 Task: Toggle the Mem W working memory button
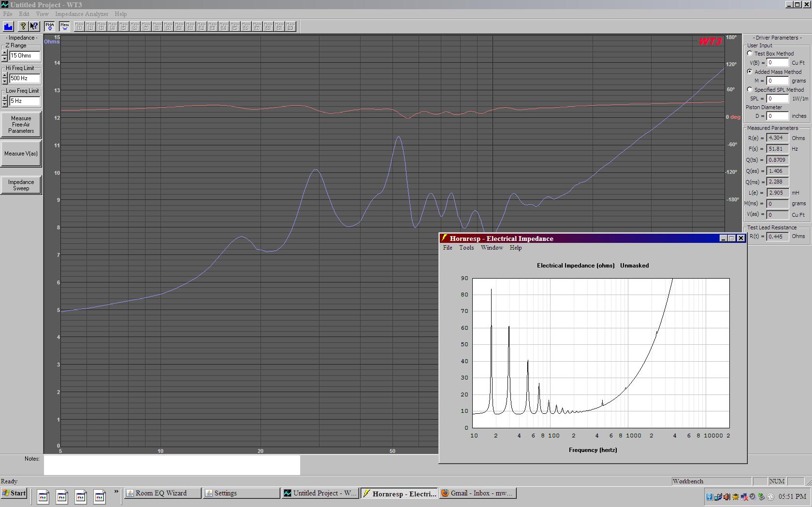click(65, 27)
